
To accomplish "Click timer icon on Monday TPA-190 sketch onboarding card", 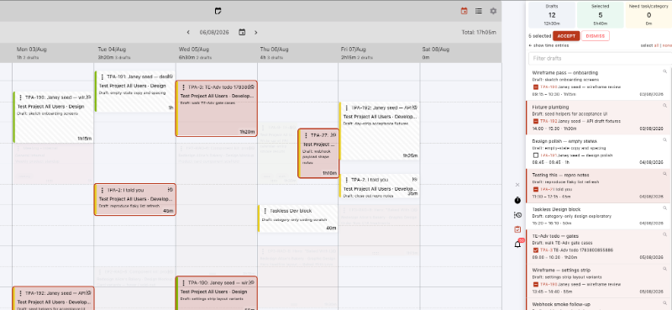I will 89,97.
